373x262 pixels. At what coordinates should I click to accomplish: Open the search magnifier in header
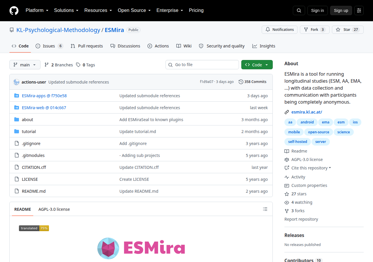(299, 10)
